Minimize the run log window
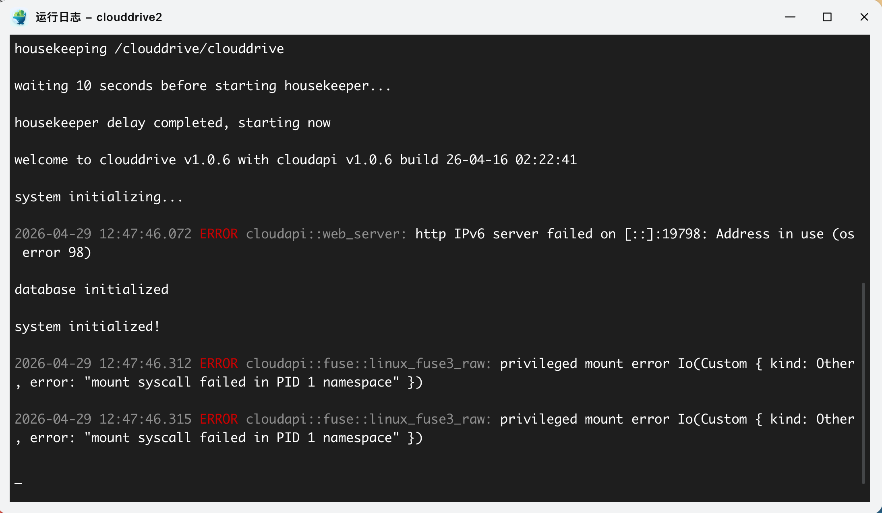The width and height of the screenshot is (882, 513). point(790,17)
